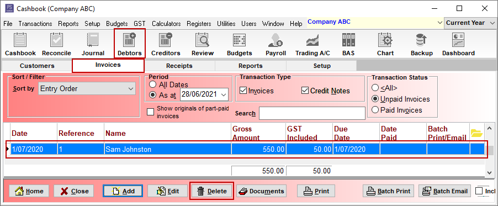
Task: Delete the selected invoice
Action: [x=212, y=191]
